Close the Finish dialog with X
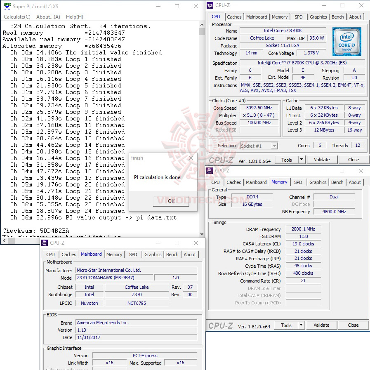 (x=191, y=158)
